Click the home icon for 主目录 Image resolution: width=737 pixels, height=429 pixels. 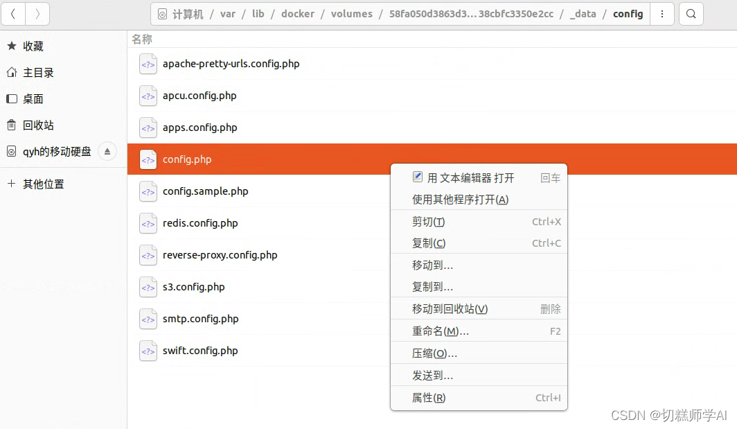coord(12,73)
